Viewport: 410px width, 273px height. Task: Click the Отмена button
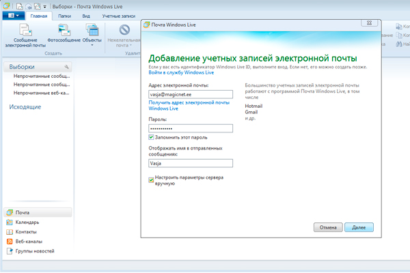coord(328,227)
